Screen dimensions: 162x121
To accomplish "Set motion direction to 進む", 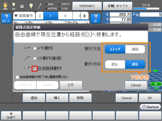I will pos(135,65).
